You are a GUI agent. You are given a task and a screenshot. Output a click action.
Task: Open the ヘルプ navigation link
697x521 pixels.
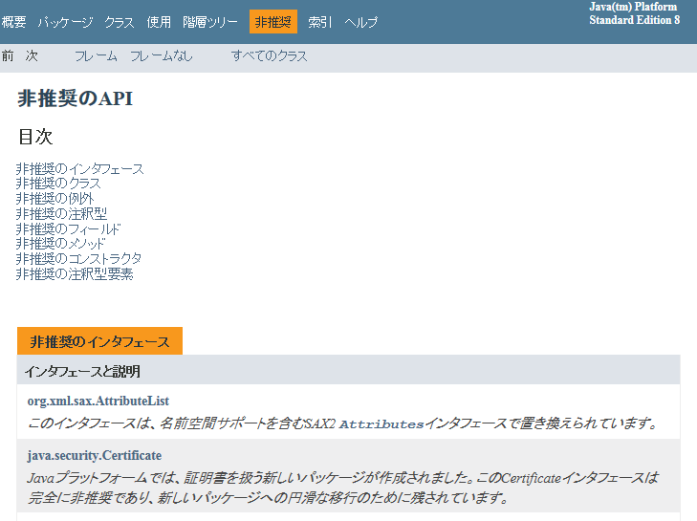361,22
